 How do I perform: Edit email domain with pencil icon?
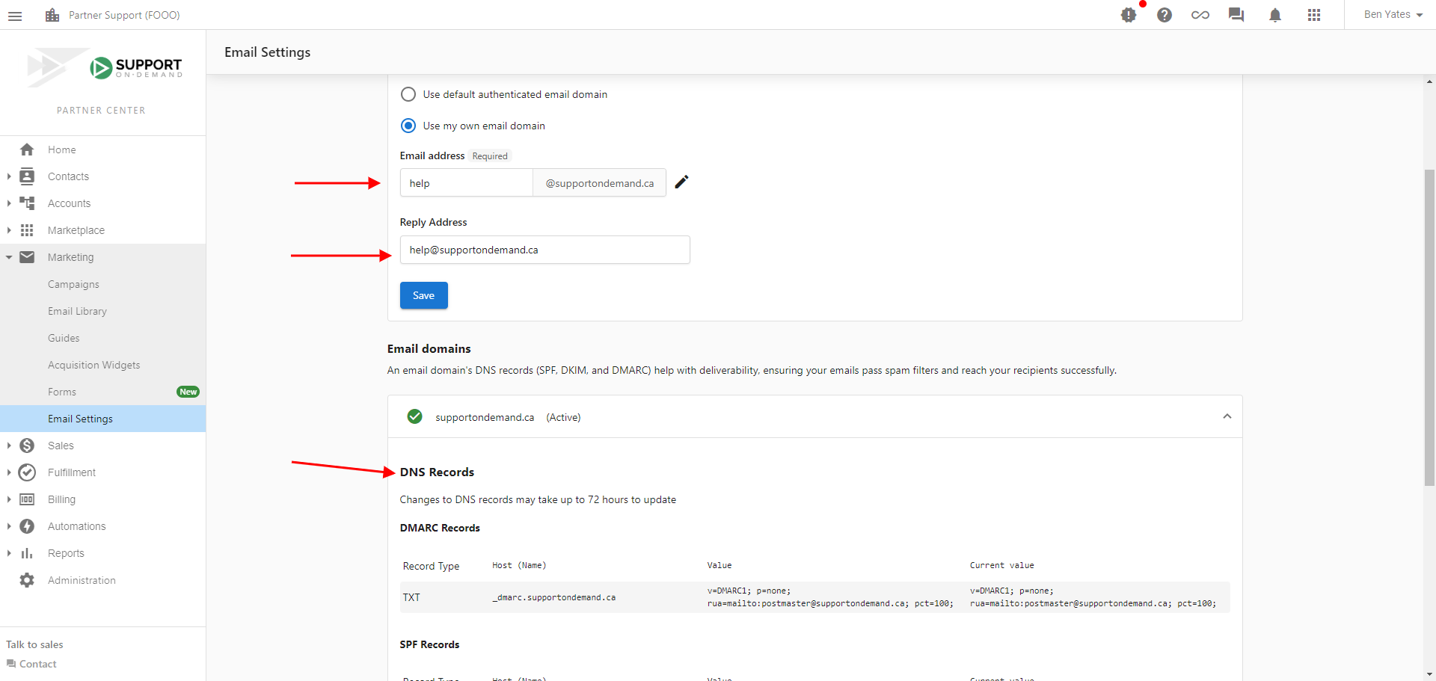tap(681, 182)
